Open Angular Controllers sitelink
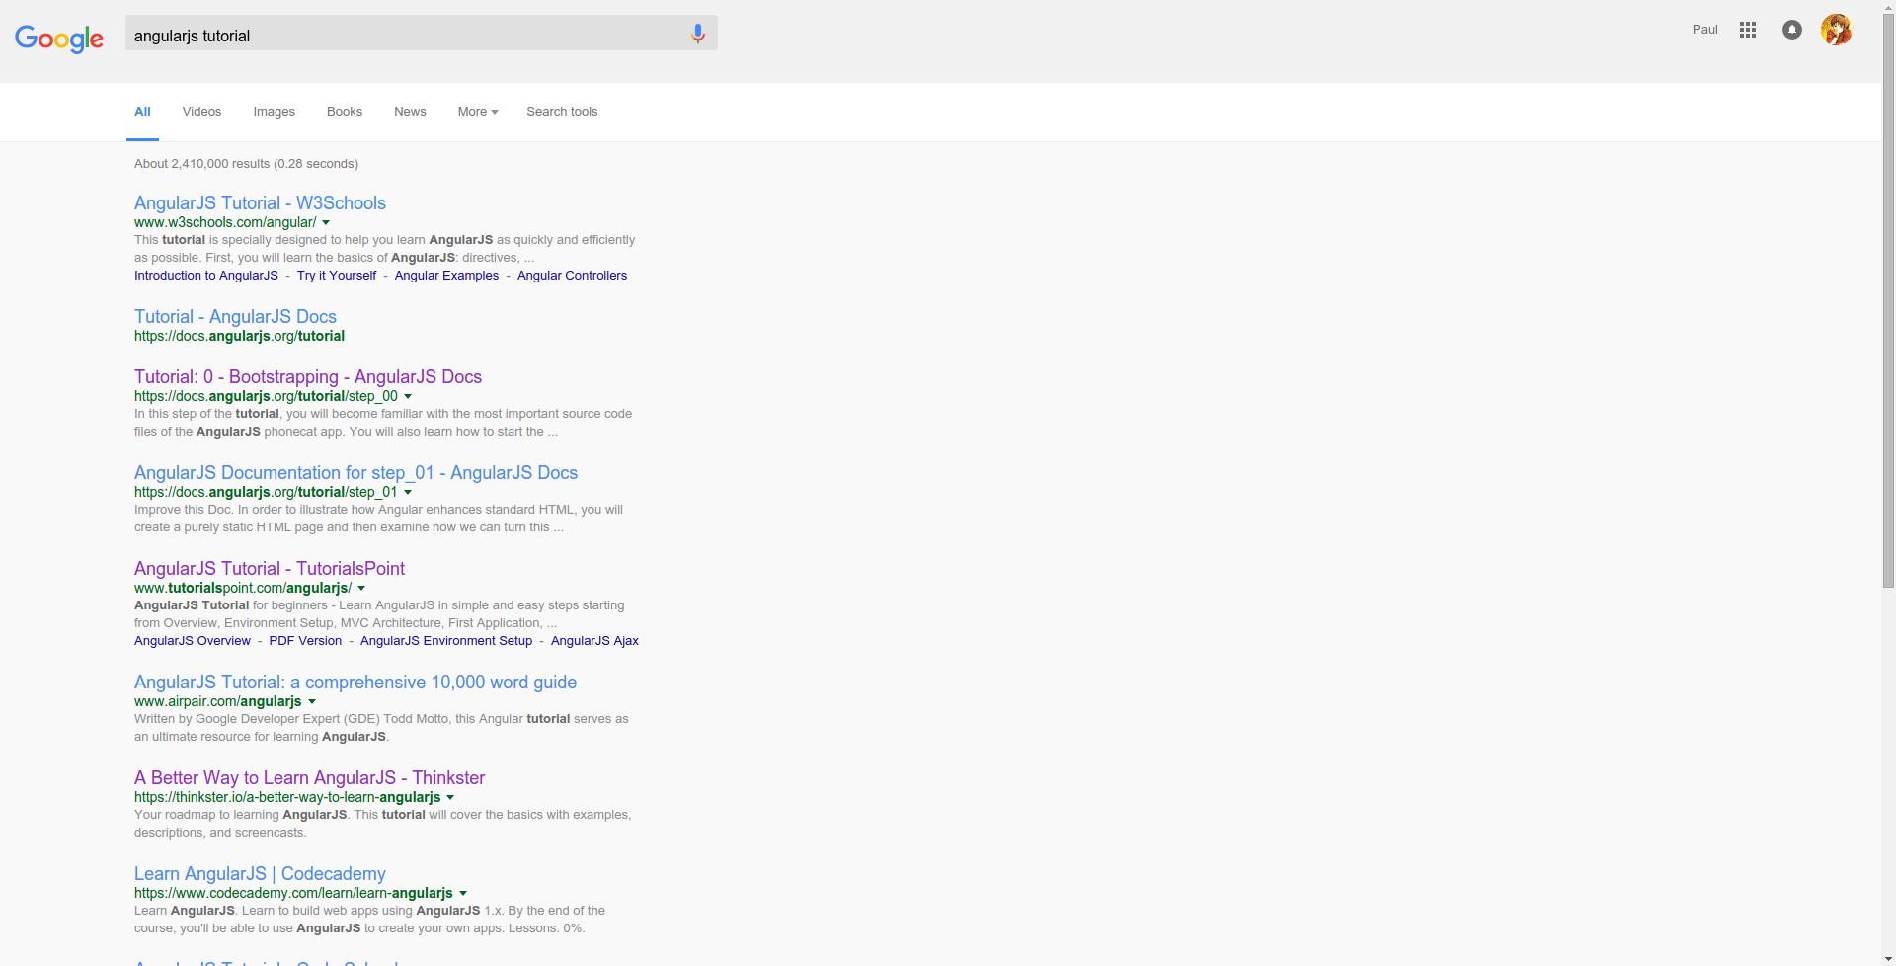 point(572,276)
